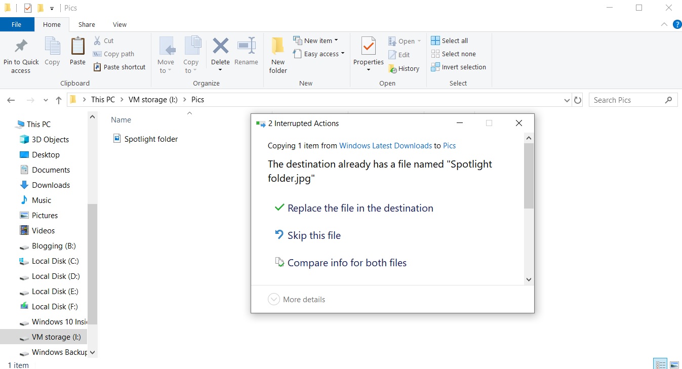This screenshot has width=682, height=369.
Task: Refresh the Pics folder view
Action: pos(578,100)
